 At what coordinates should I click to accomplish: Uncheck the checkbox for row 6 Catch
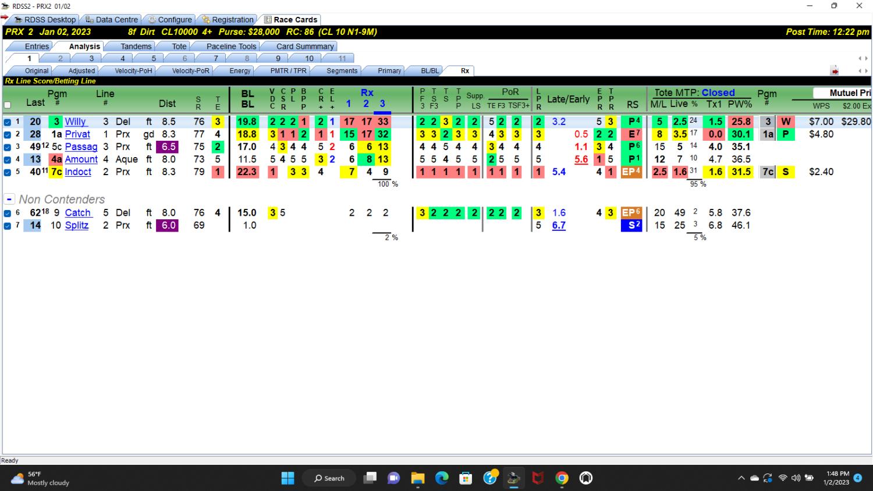click(x=8, y=213)
